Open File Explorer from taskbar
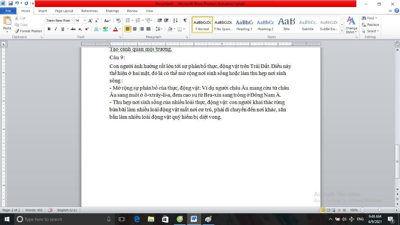The width and height of the screenshot is (400, 225). [x=151, y=219]
